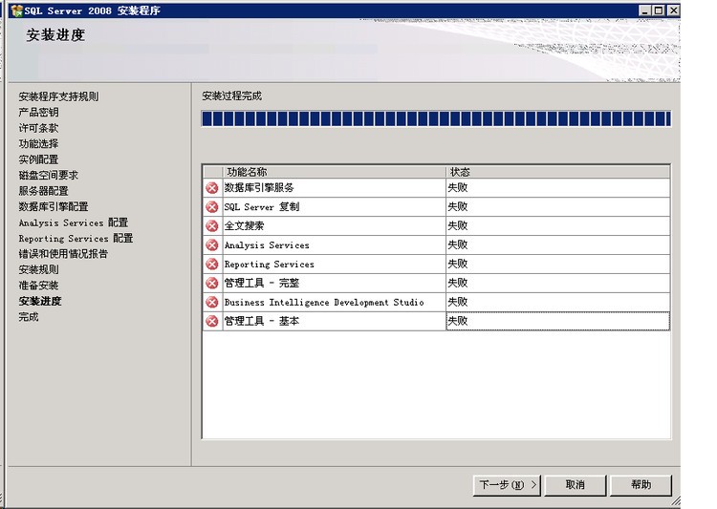Click the error icon for Reporting Services row
717x509 pixels.
(x=211, y=265)
